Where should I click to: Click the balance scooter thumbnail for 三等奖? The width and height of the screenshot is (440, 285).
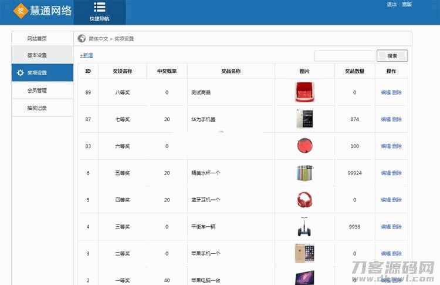pyautogui.click(x=304, y=226)
